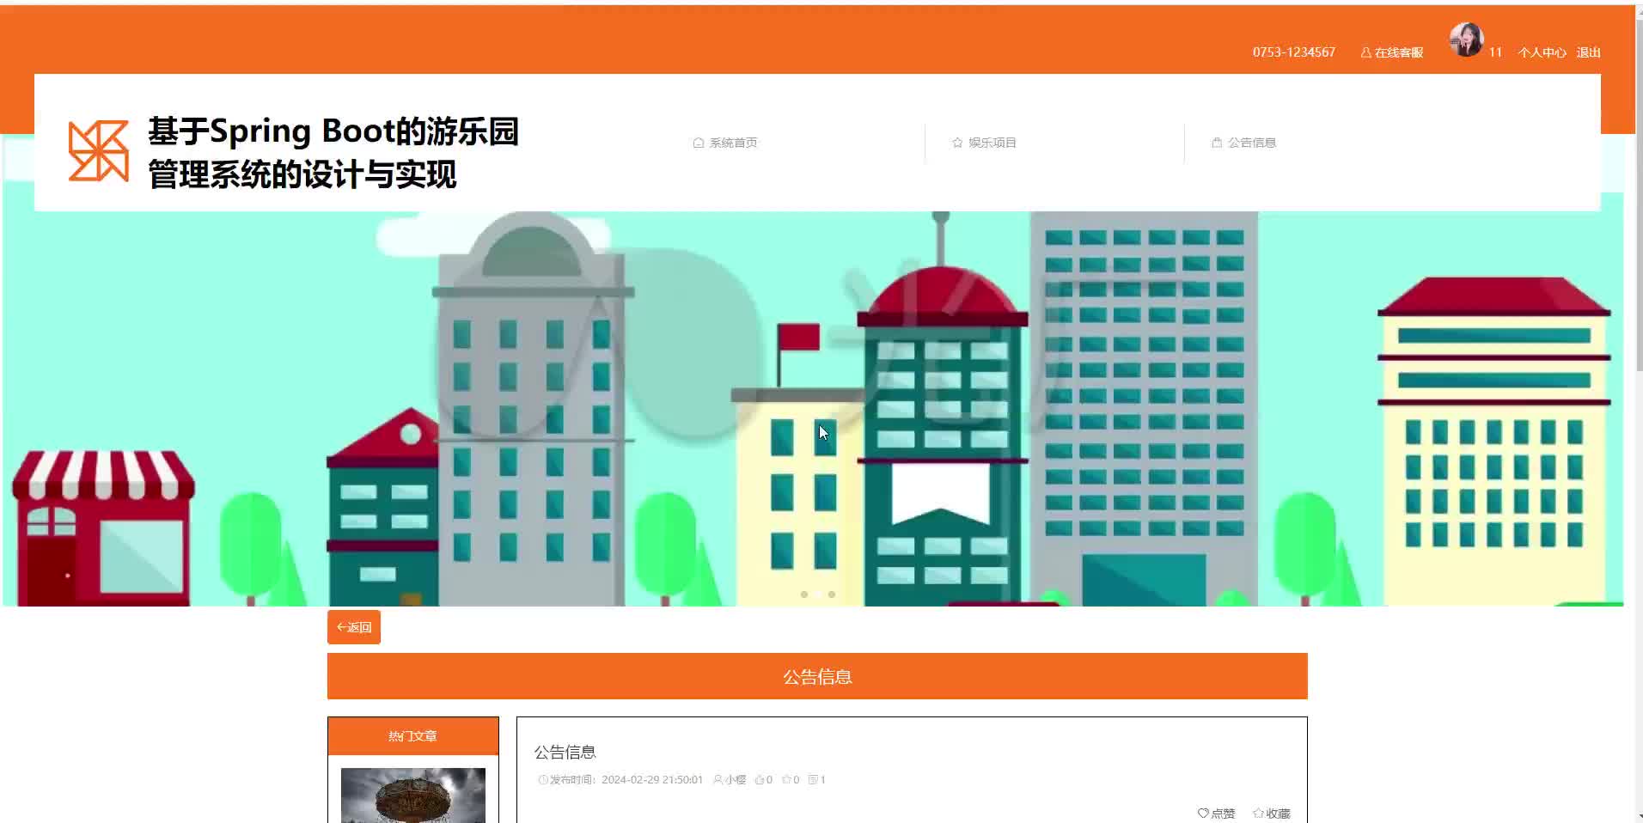Viewport: 1643px width, 823px height.
Task: Click the bag icon beside 公告信息 menu
Action: pos(1217,143)
